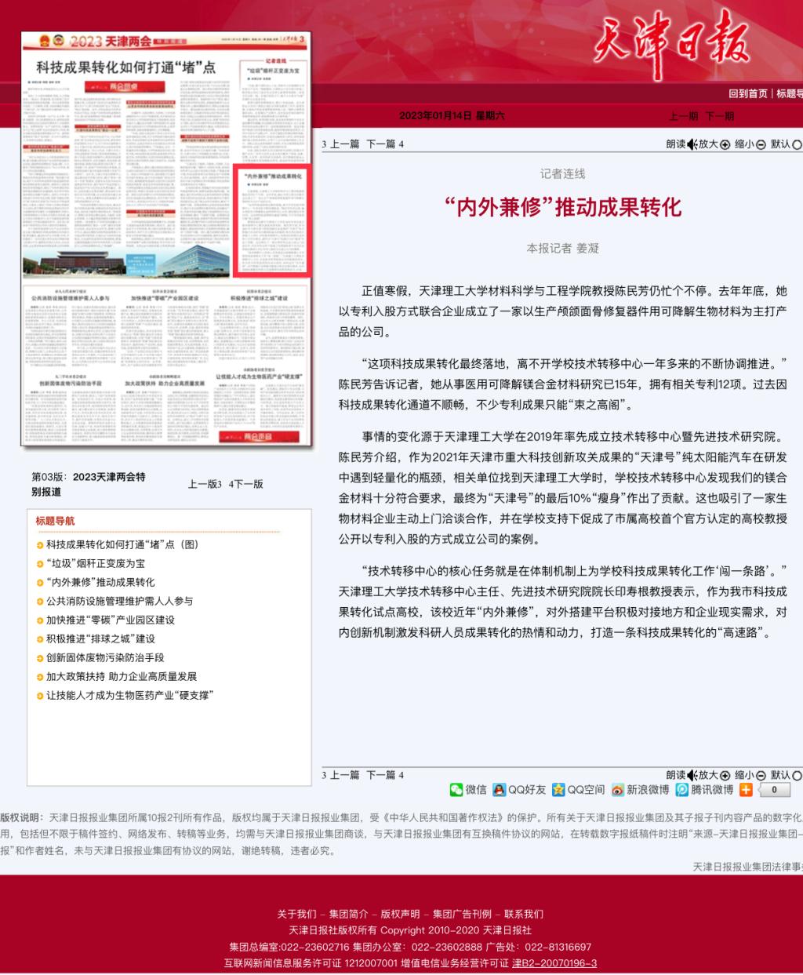The height and width of the screenshot is (975, 803).
Task: Shrink text with 缩小 icon above article
Action: point(761,144)
